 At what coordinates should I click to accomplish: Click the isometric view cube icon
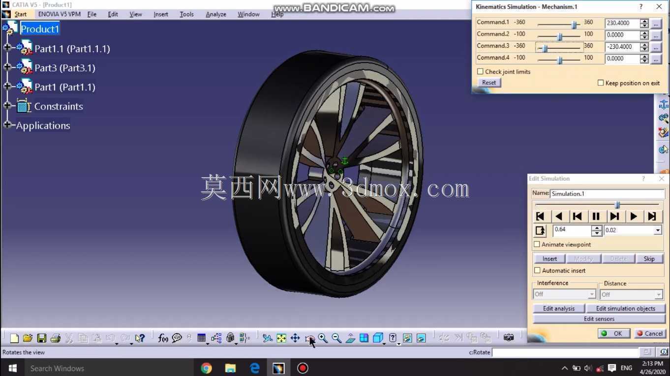(x=378, y=338)
